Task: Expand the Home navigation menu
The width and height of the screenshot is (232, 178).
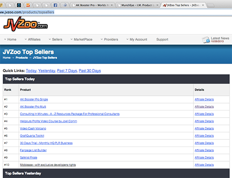Action: (10, 40)
